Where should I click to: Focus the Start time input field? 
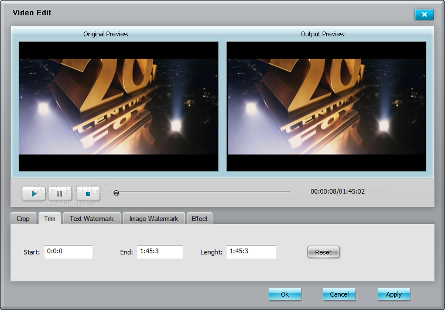point(69,252)
